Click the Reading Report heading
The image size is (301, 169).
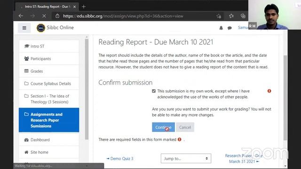(x=156, y=42)
